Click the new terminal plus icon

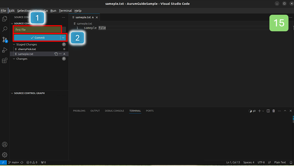[260, 111]
